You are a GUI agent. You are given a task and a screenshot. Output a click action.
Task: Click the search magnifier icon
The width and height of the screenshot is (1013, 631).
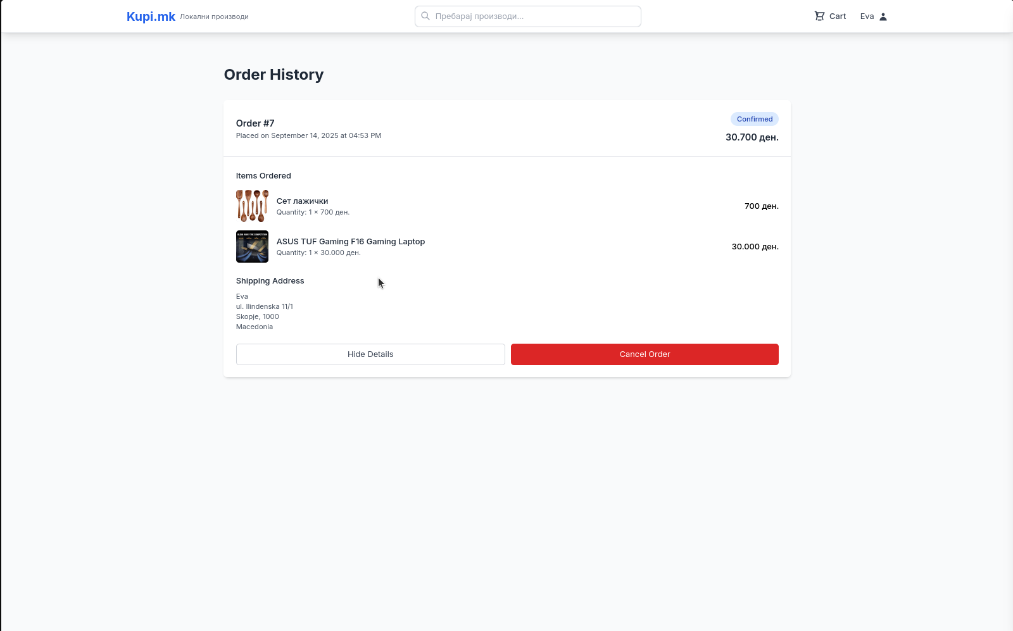[x=425, y=16]
